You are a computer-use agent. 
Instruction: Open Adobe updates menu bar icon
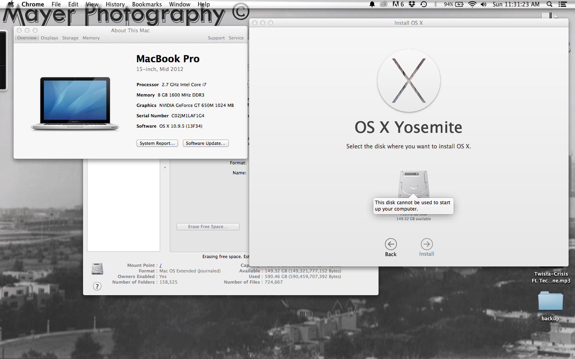398,4
